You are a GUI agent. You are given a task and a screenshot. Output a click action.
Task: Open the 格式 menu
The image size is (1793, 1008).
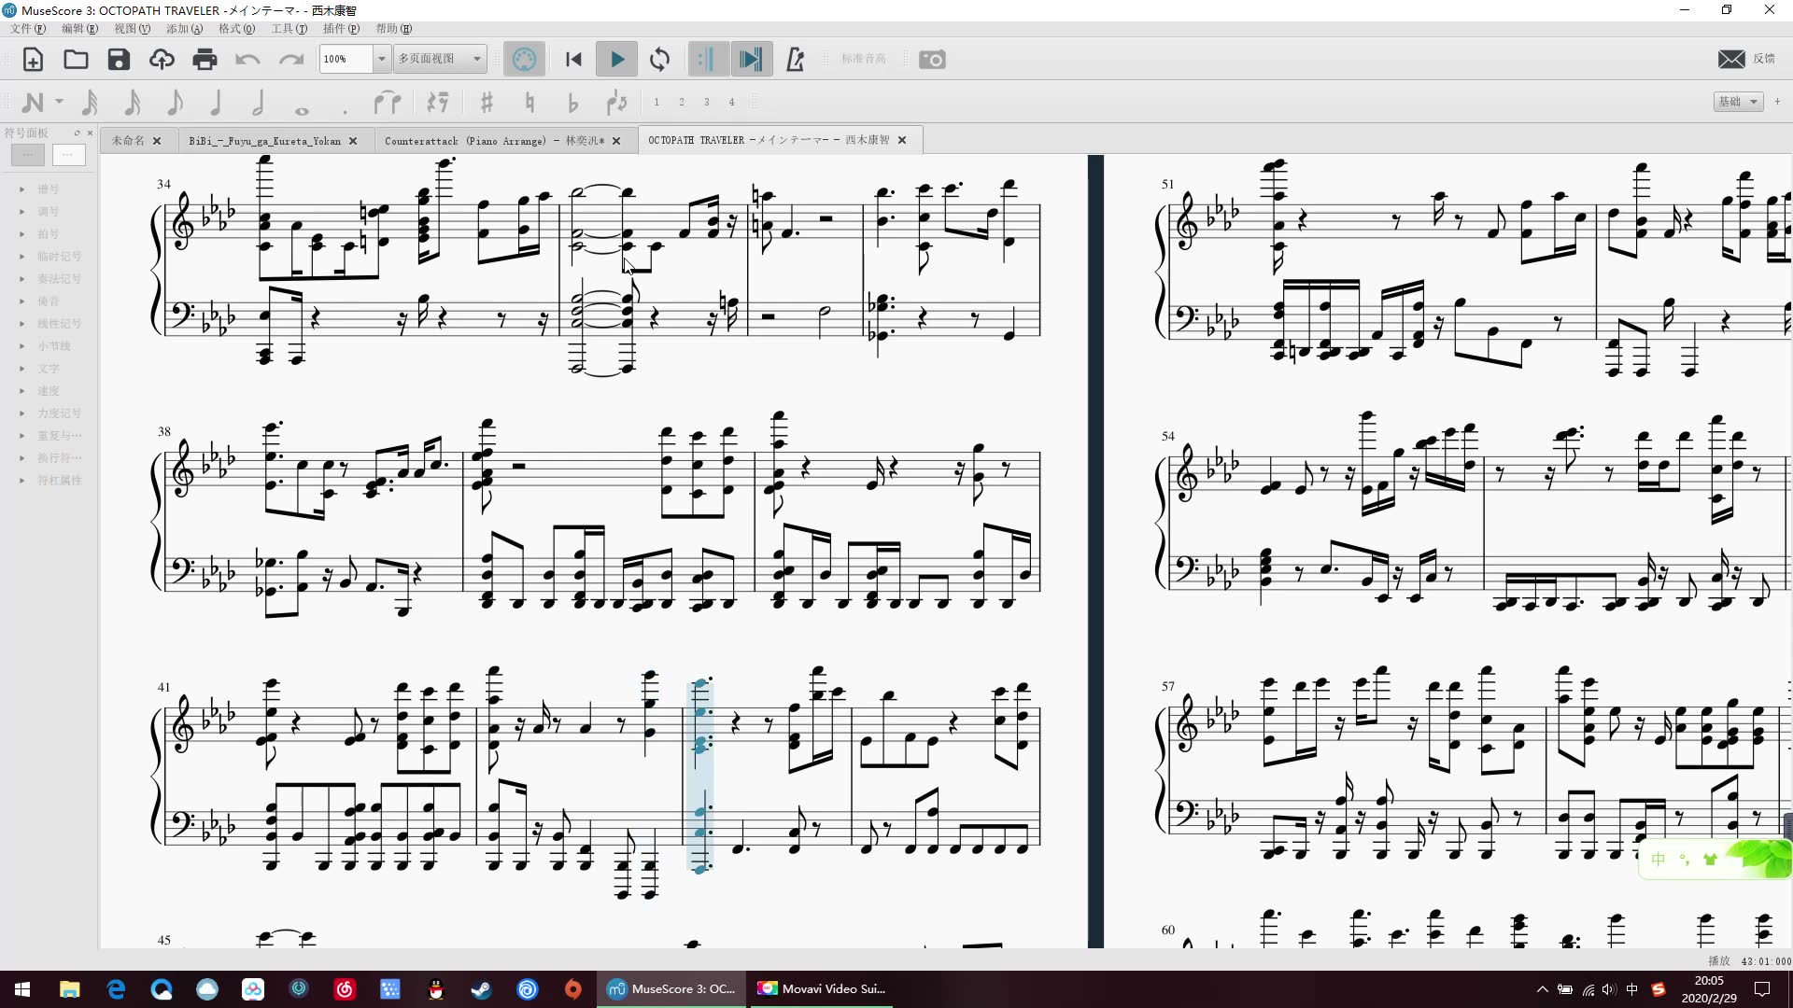click(236, 29)
